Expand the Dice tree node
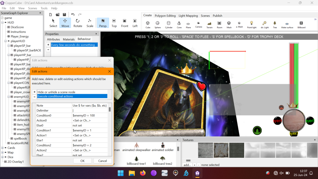Image resolution: width=318 pixels, height=179 pixels. [x=2, y=157]
